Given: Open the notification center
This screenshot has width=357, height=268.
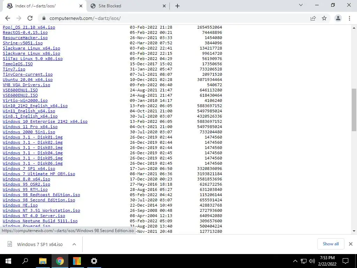Looking at the screenshot, I should 345,261.
